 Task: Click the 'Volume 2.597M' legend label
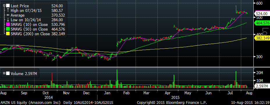point(24,74)
